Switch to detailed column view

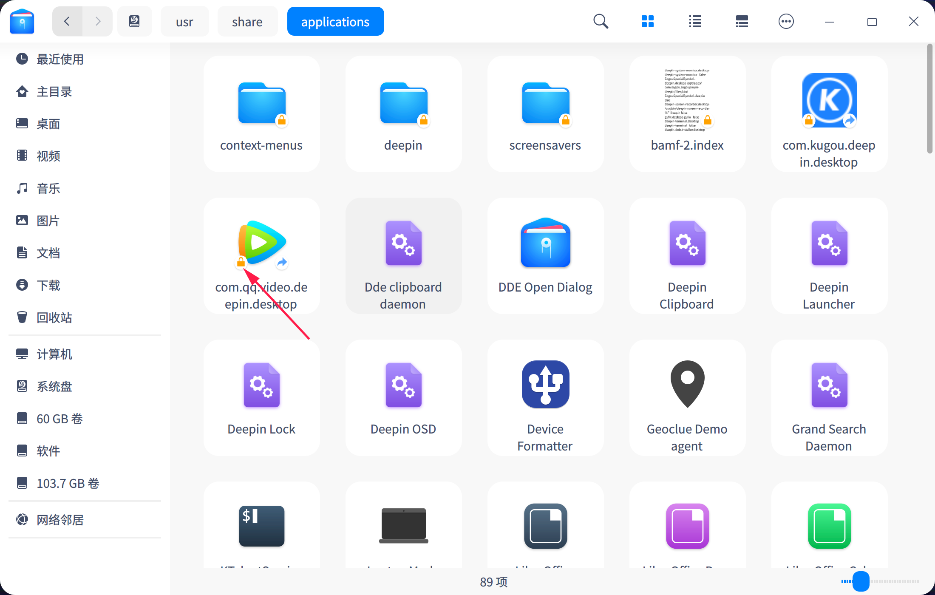pyautogui.click(x=741, y=21)
